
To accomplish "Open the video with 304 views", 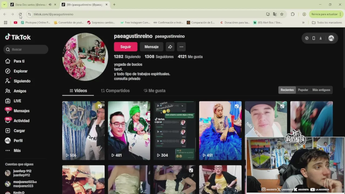I will [175, 131].
